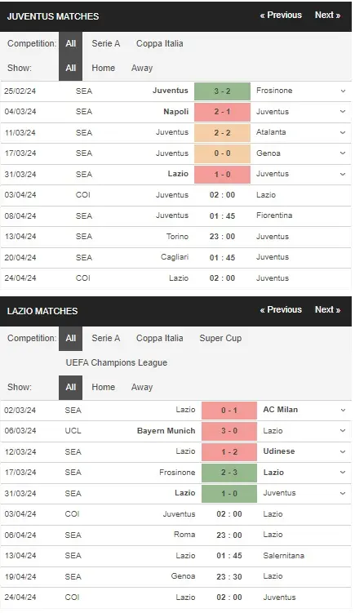Expand the Bayern Munich vs Lazio row chevron
This screenshot has height=613, width=355.
point(343,431)
